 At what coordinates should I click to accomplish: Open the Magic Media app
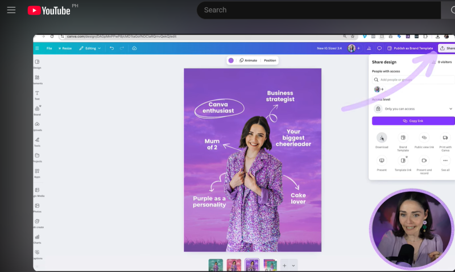[38, 192]
